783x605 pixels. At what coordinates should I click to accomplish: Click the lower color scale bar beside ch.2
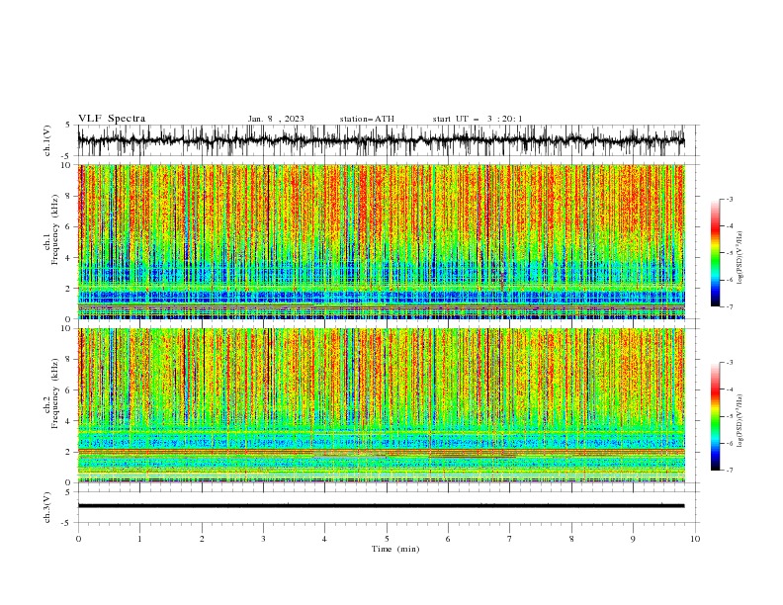click(715, 416)
